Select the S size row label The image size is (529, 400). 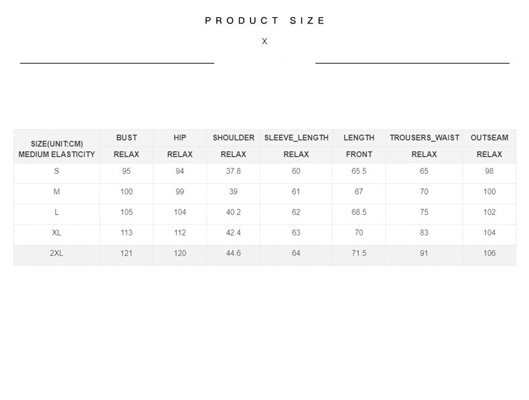pos(57,171)
